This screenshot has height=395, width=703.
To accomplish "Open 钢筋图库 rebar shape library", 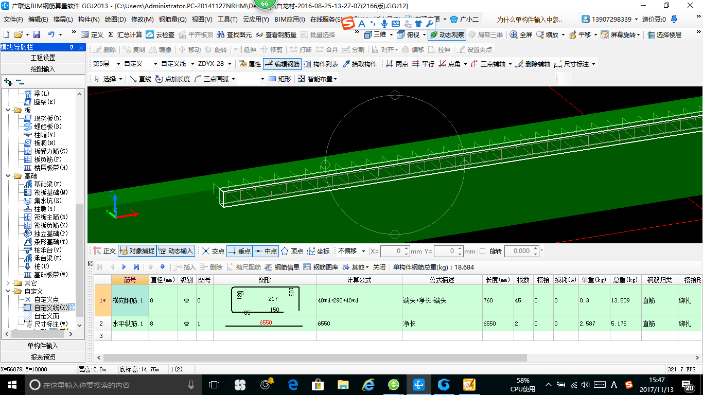I will pos(321,267).
